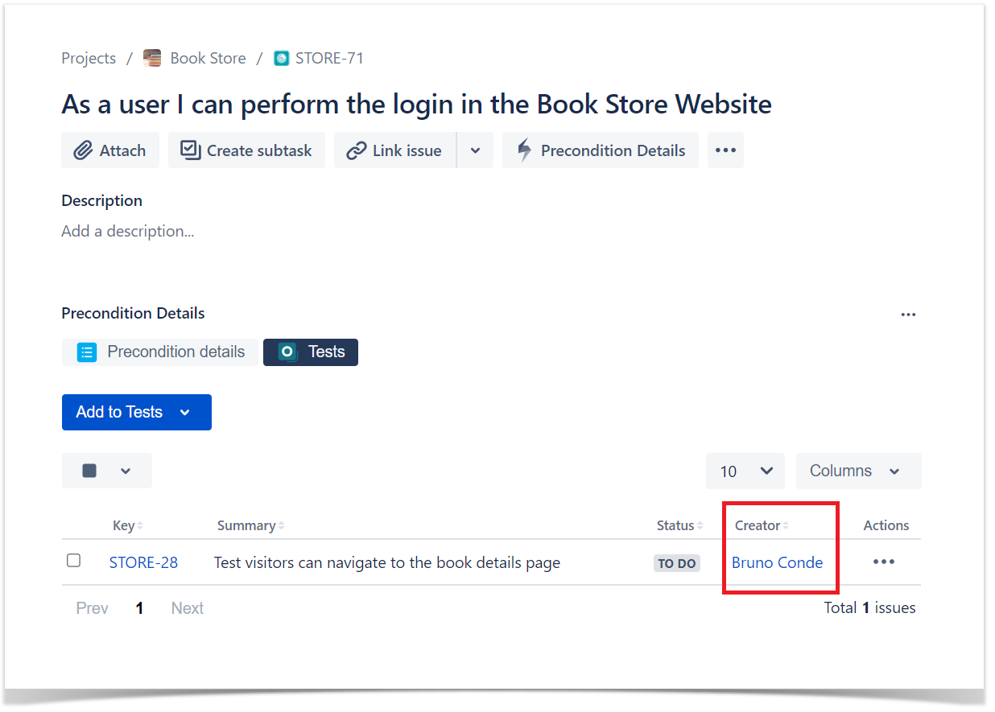This screenshot has width=995, height=712.
Task: Click the Actions column header
Action: (886, 525)
